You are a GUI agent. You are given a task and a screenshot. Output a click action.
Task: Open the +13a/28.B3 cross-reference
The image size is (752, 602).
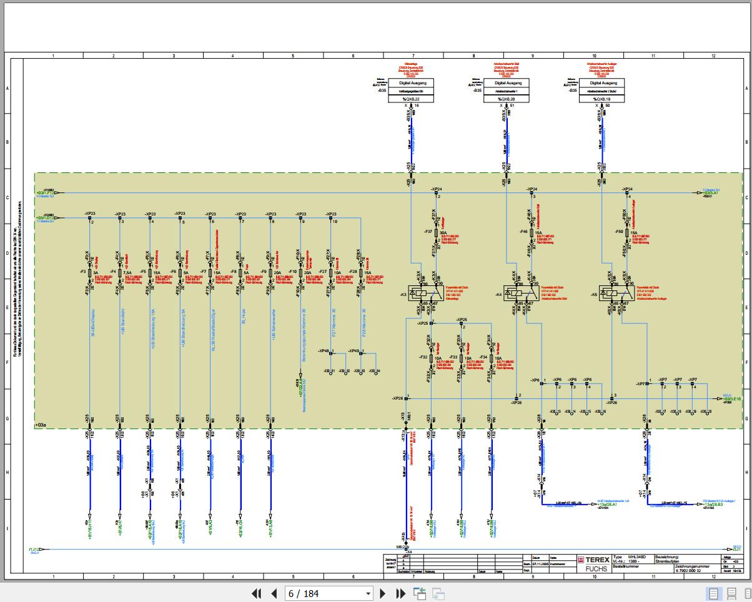click(x=712, y=504)
